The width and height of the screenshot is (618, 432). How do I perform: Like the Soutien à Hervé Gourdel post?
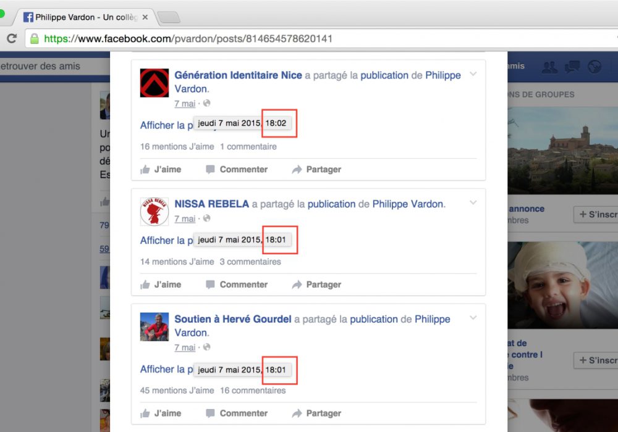[161, 413]
